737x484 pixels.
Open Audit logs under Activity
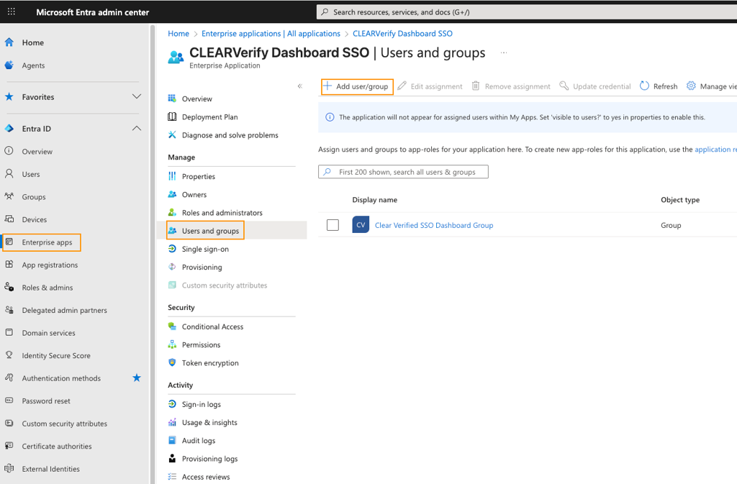(199, 440)
